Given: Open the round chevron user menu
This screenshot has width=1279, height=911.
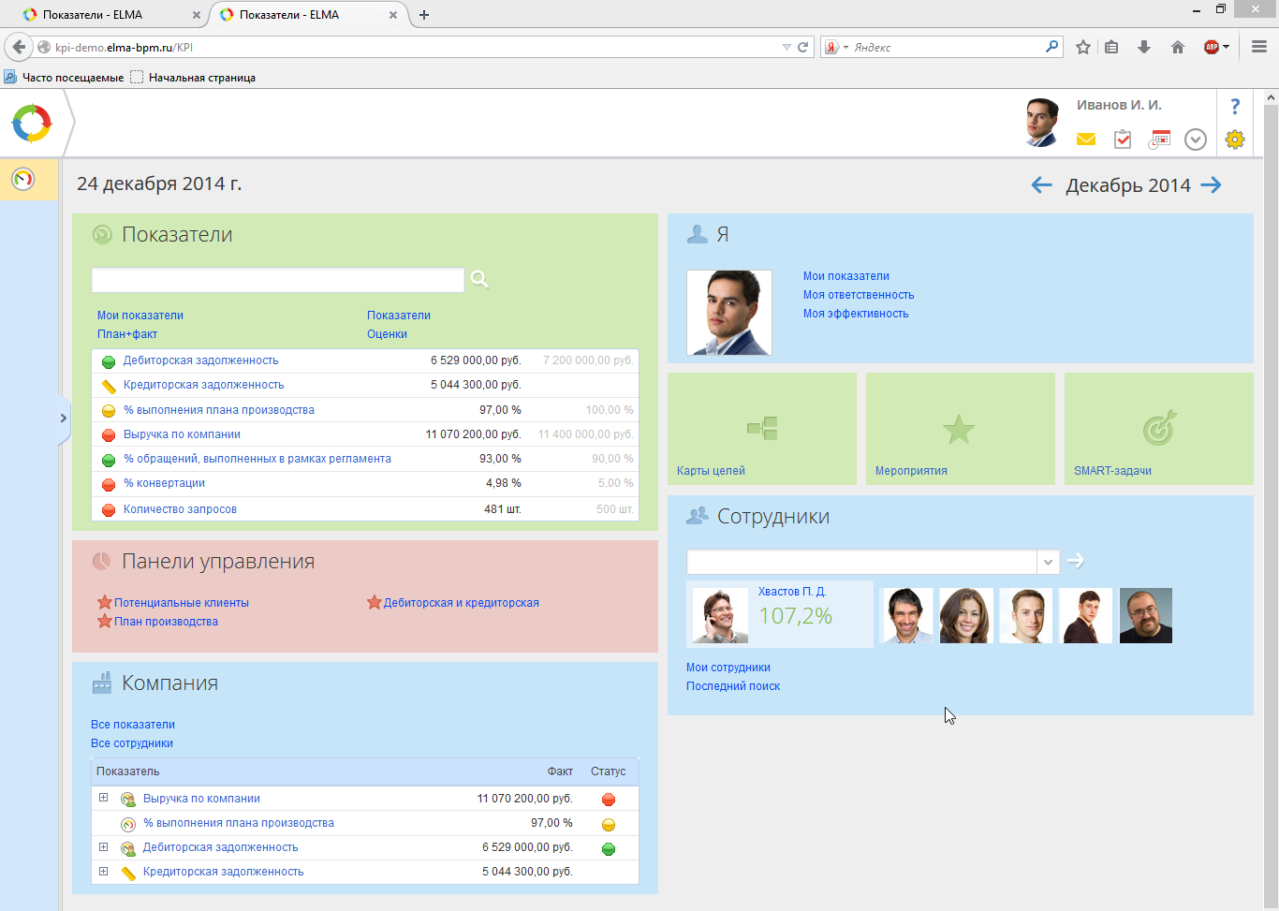Looking at the screenshot, I should pyautogui.click(x=1196, y=140).
